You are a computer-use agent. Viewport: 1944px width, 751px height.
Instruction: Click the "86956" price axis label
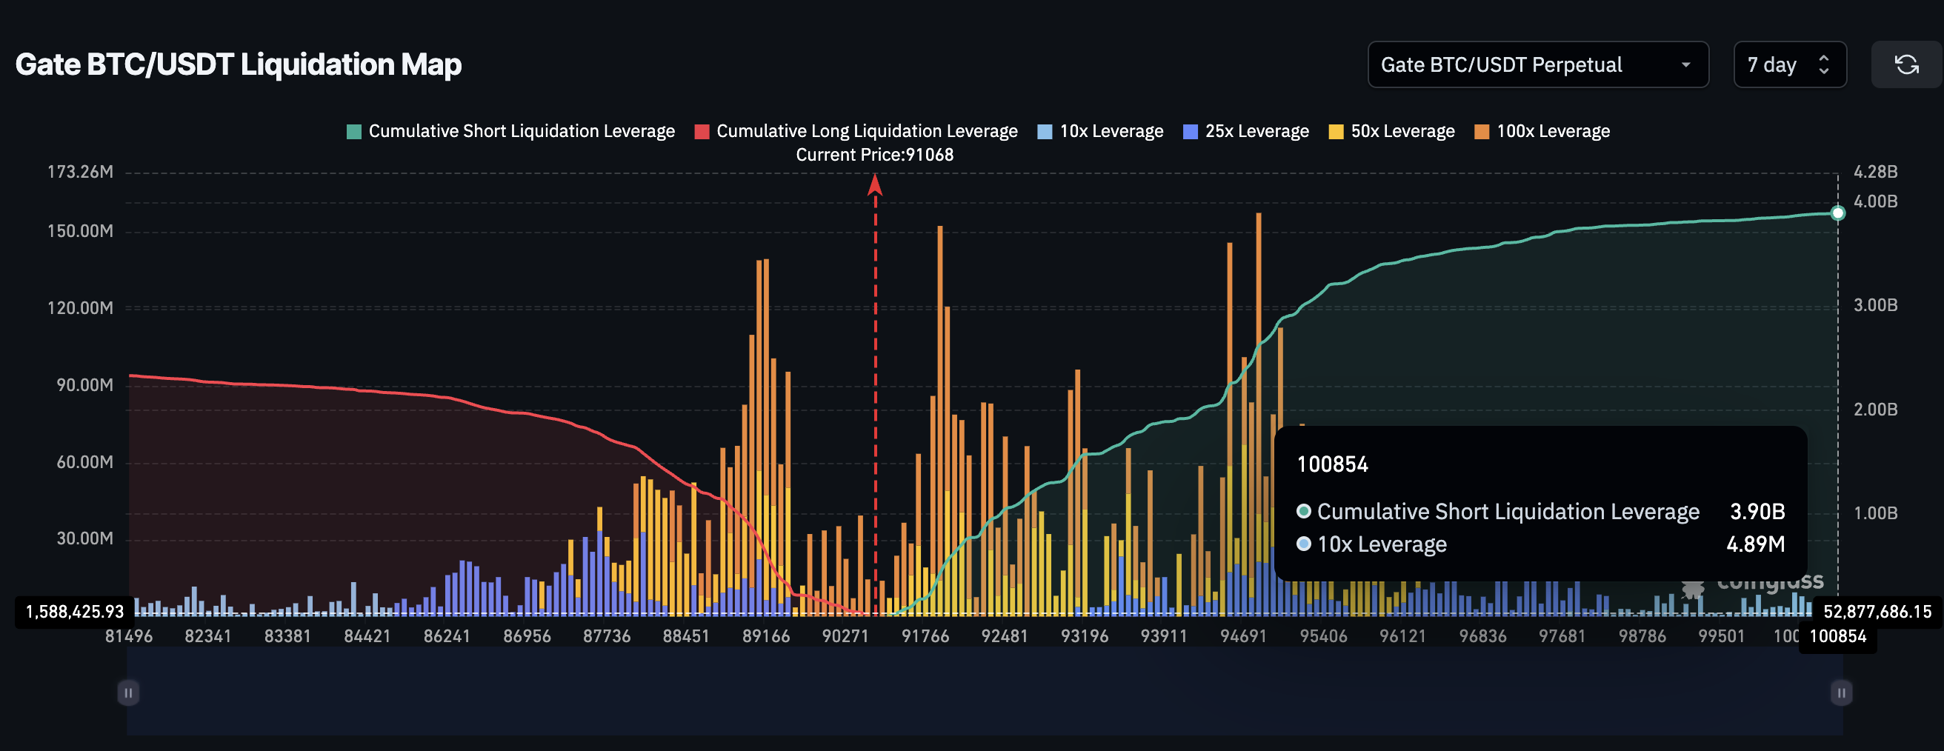point(527,636)
